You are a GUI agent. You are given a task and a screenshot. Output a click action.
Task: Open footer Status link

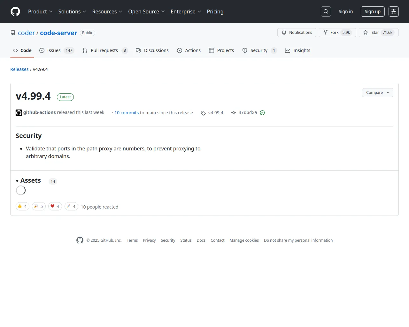pyautogui.click(x=186, y=240)
